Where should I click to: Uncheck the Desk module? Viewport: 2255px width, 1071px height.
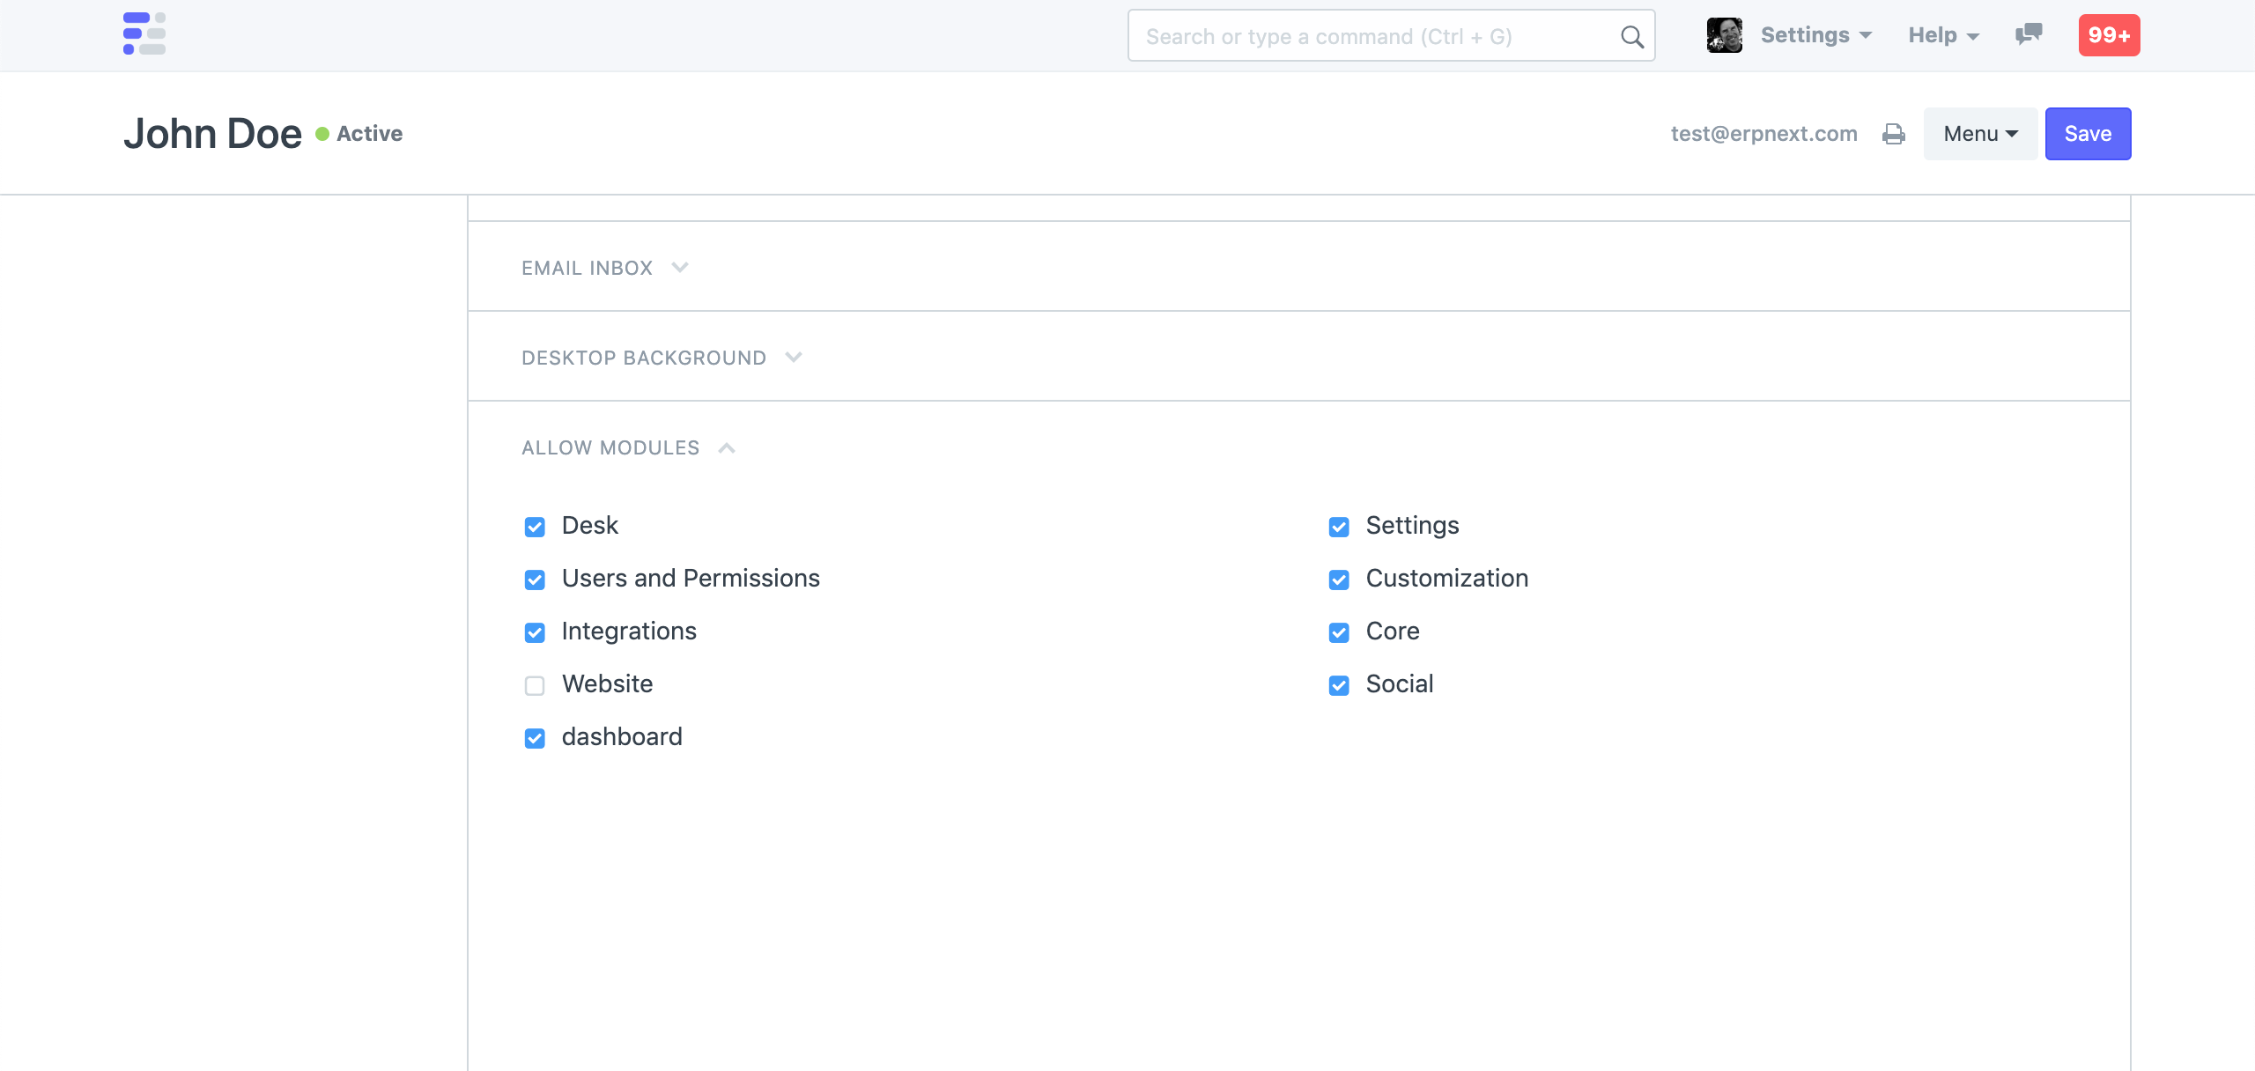535,527
